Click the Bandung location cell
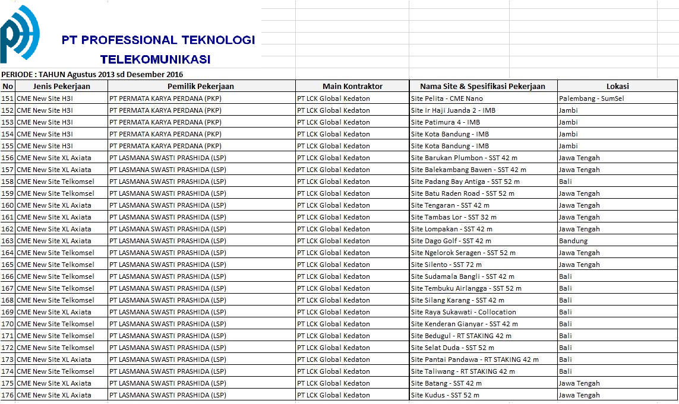 click(x=573, y=241)
